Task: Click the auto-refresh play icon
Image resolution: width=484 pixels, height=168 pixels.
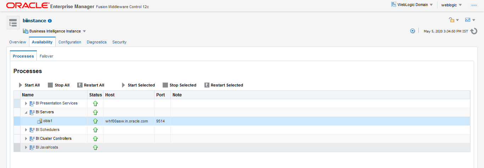Action: tap(412, 31)
